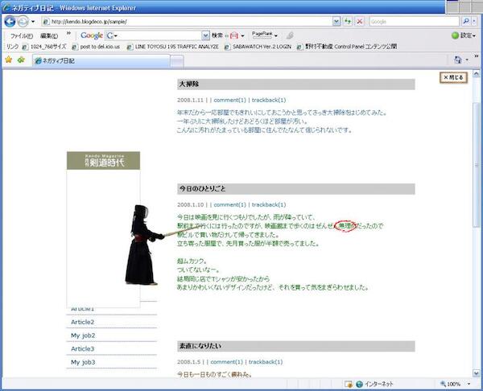The image size is (483, 391).
Task: Open comment(1) link under 今日のひとりごと
Action: [x=229, y=204]
